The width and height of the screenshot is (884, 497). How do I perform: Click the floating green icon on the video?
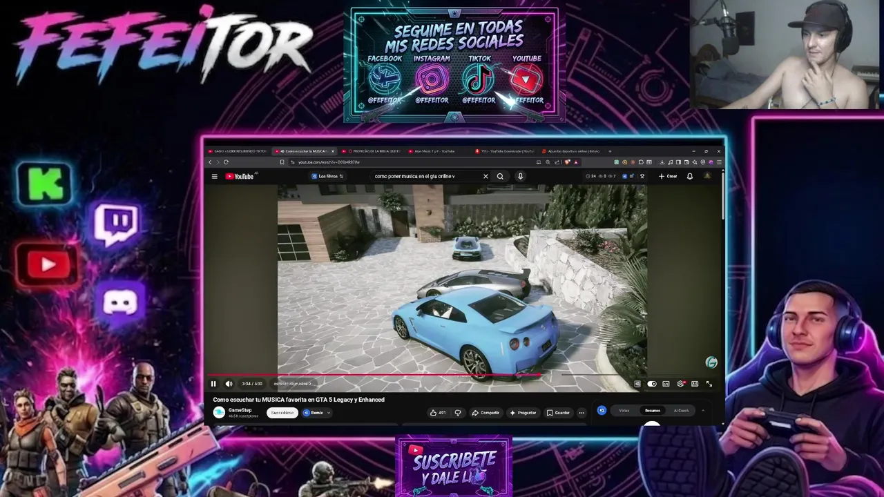tap(711, 362)
